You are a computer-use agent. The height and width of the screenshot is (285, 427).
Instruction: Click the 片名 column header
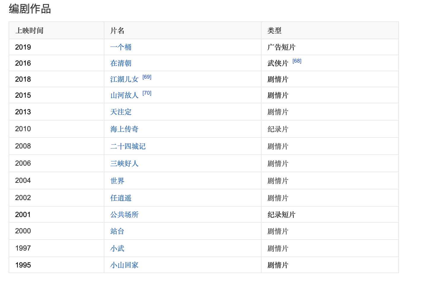pos(117,31)
